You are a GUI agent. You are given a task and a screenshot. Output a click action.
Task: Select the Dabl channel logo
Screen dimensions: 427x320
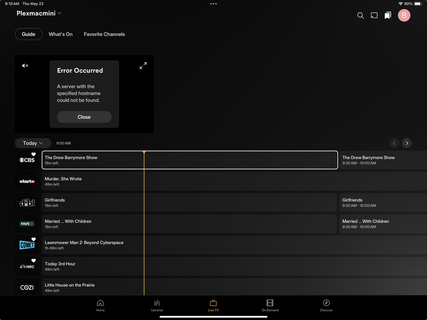[x=27, y=202]
